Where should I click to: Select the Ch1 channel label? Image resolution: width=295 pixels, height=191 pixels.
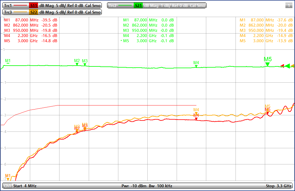coord(7,186)
